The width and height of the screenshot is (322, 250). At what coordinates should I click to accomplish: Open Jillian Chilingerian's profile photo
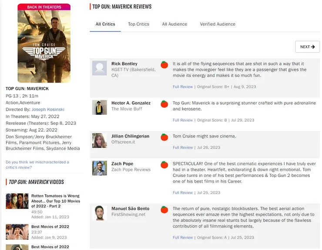pos(99,140)
